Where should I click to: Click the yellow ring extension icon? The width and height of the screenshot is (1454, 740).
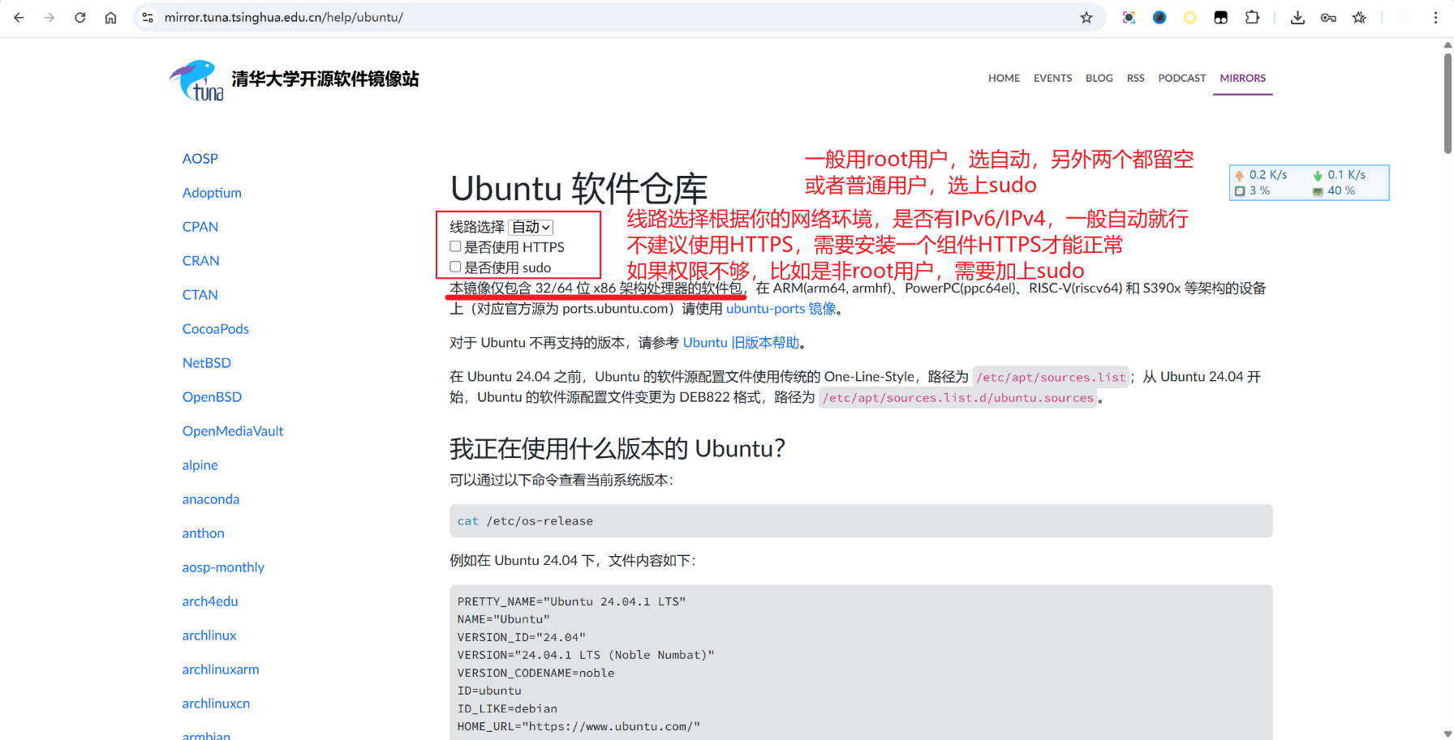pyautogui.click(x=1189, y=17)
